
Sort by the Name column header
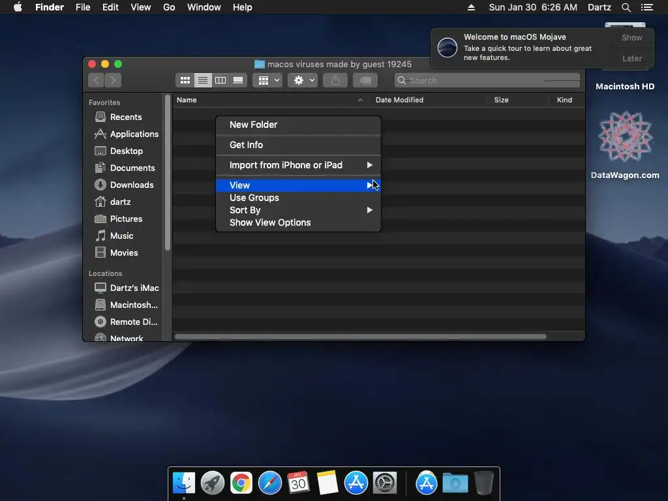point(271,100)
